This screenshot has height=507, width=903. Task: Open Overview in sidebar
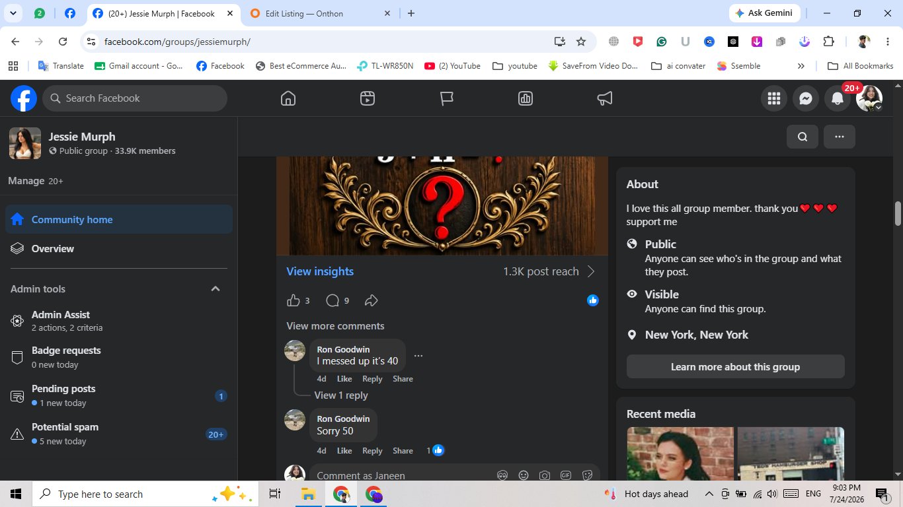pos(119,248)
